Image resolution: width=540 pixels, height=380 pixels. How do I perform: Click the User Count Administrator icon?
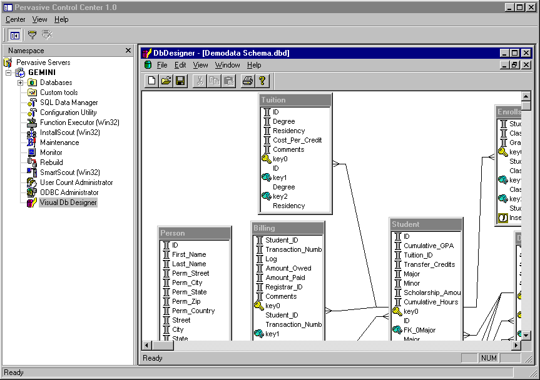pyautogui.click(x=32, y=182)
